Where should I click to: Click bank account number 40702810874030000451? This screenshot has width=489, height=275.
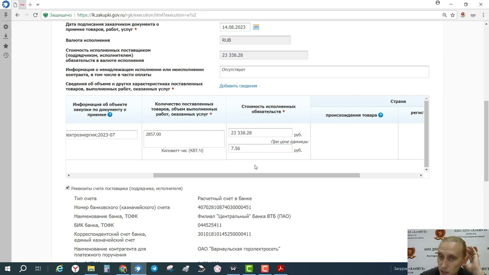click(224, 207)
